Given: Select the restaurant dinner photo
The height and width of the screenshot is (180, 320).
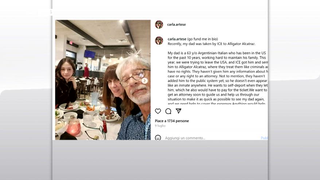Looking at the screenshot, I should click(x=103, y=80).
